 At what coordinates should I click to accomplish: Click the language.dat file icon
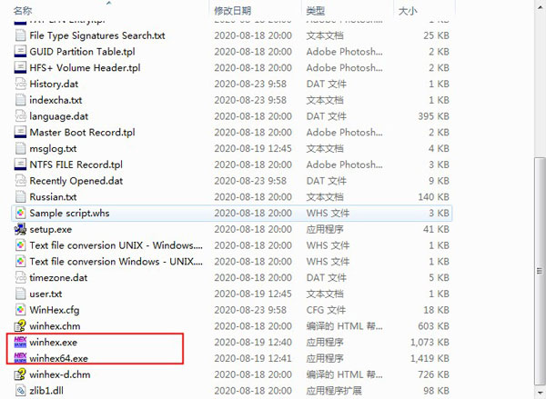coord(21,116)
